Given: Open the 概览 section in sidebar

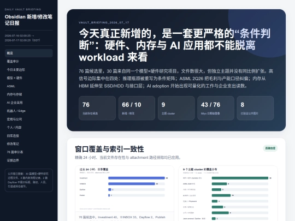Looking at the screenshot, I should click(28, 53).
